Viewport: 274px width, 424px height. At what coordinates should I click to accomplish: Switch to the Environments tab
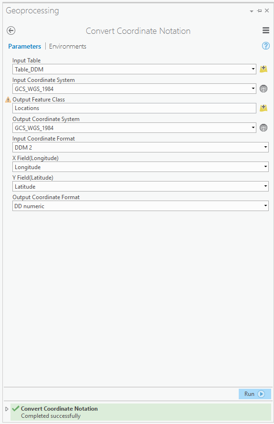[68, 46]
